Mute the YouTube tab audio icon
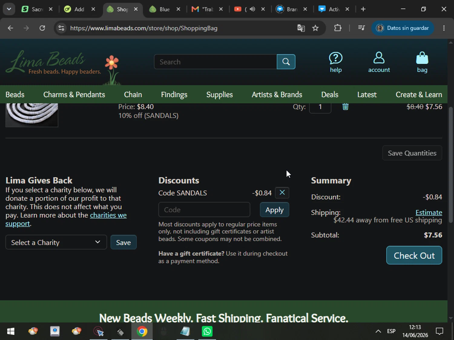Image resolution: width=454 pixels, height=340 pixels. pos(252,9)
